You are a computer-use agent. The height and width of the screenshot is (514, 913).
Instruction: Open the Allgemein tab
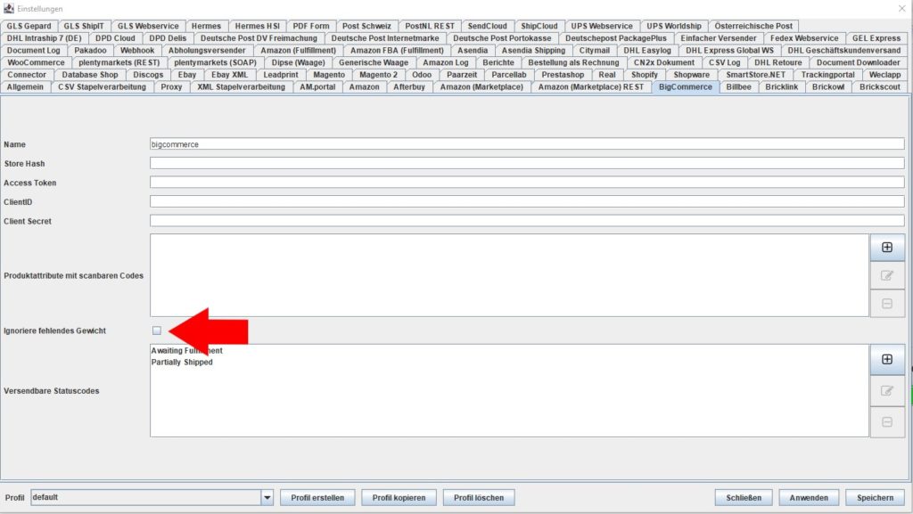pyautogui.click(x=25, y=86)
